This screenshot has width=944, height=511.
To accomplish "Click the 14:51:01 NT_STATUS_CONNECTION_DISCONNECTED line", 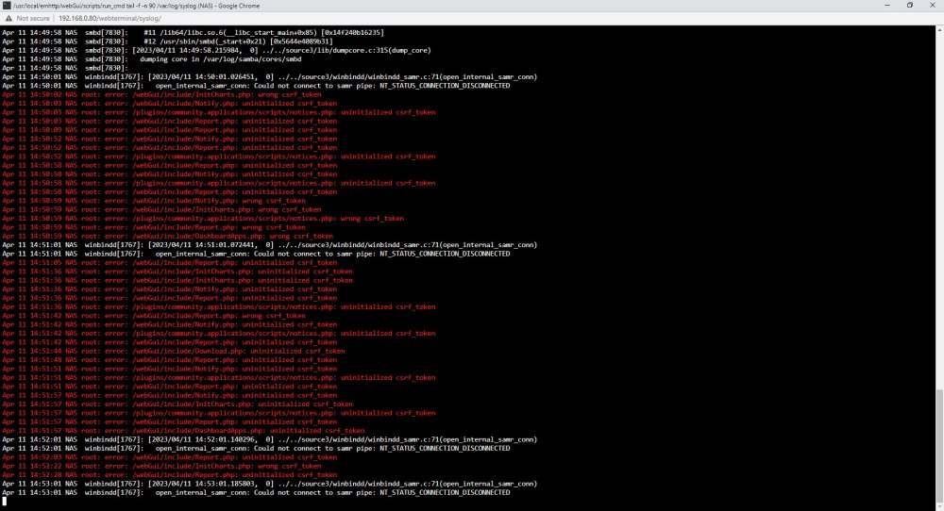I will click(x=256, y=254).
